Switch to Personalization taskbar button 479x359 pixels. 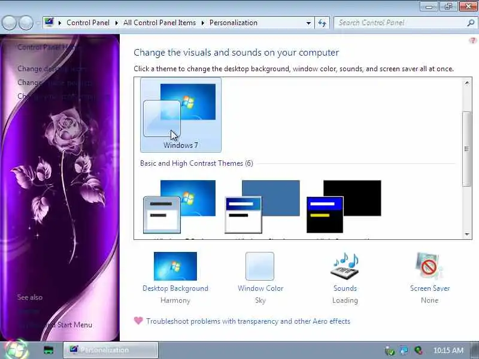[x=111, y=350]
